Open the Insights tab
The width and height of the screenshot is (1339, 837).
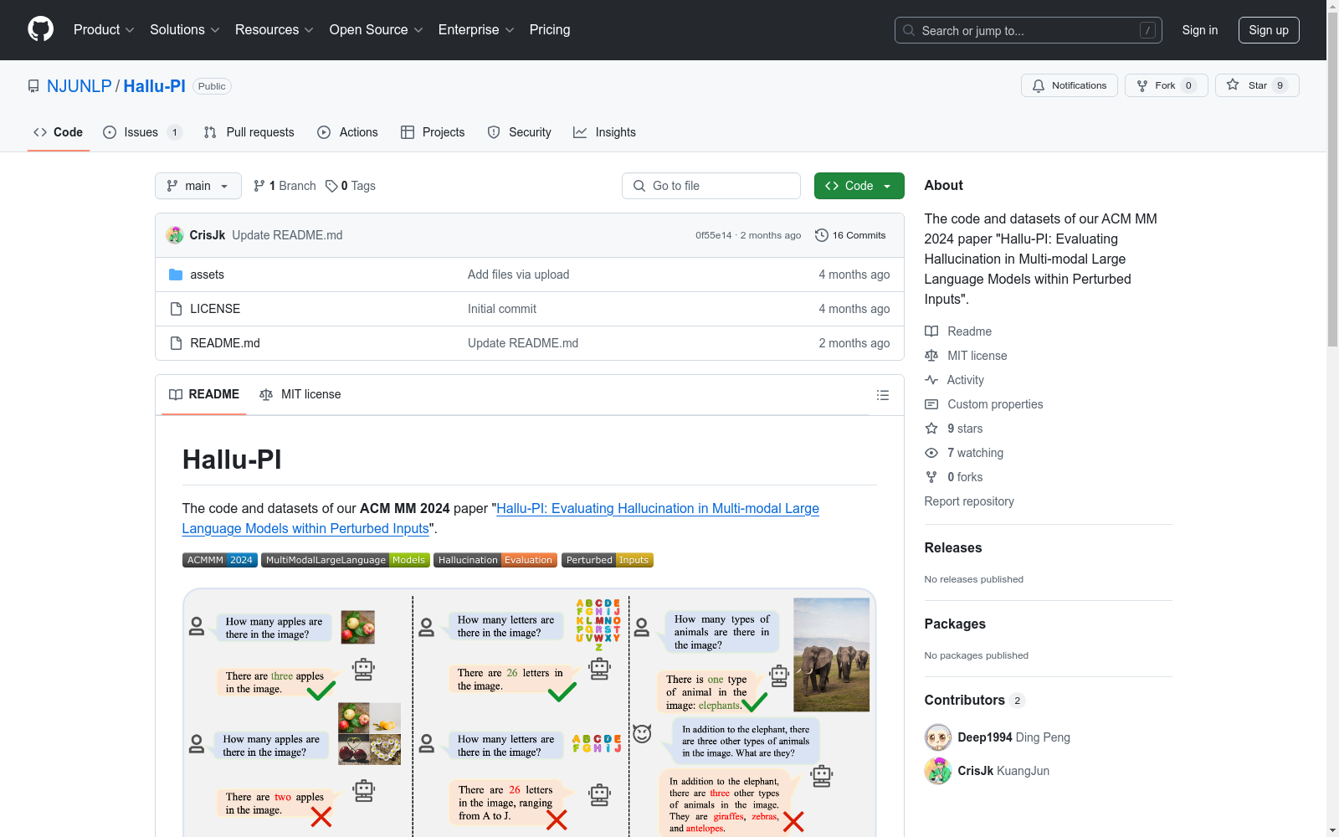point(604,132)
